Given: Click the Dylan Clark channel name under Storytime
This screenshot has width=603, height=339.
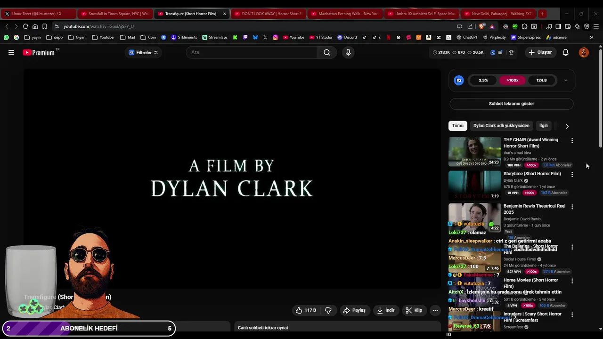Looking at the screenshot, I should (x=513, y=180).
